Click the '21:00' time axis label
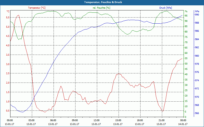Screen dimensions: 204x127 (x=161, y=120)
